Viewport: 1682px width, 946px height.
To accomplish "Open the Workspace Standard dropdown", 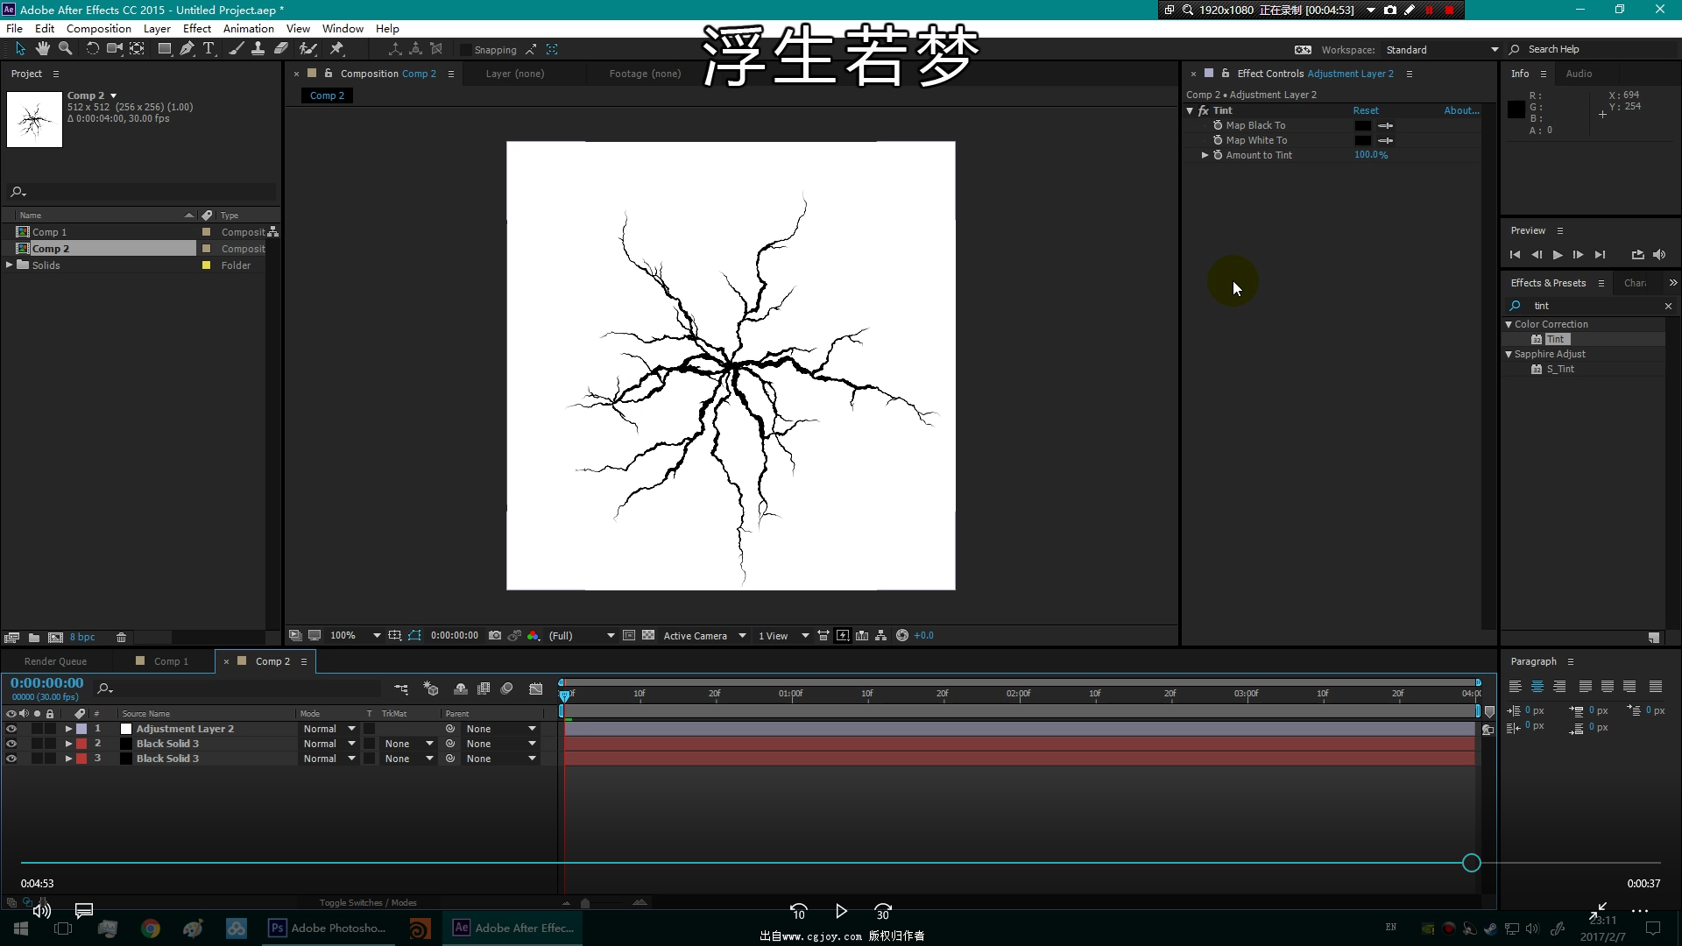I will pos(1441,50).
